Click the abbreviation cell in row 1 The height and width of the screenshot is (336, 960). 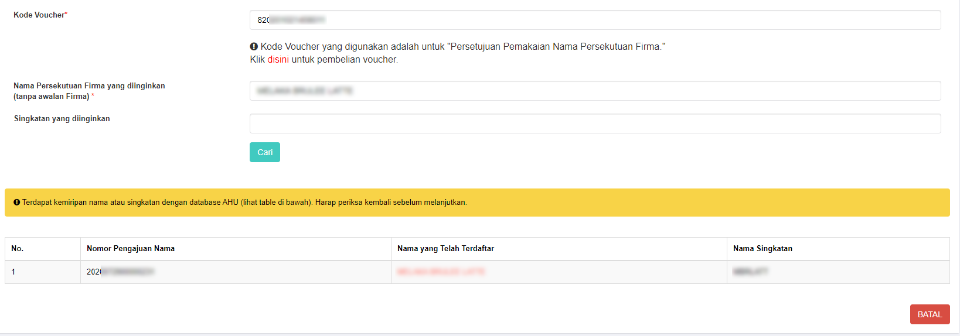coord(750,272)
